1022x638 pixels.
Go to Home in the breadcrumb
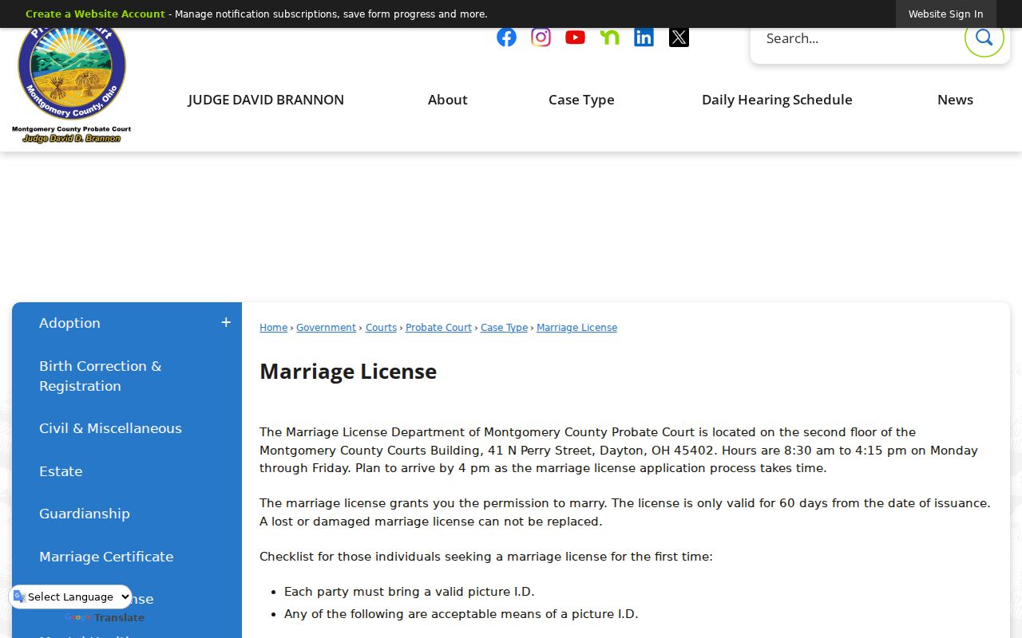[x=273, y=328]
